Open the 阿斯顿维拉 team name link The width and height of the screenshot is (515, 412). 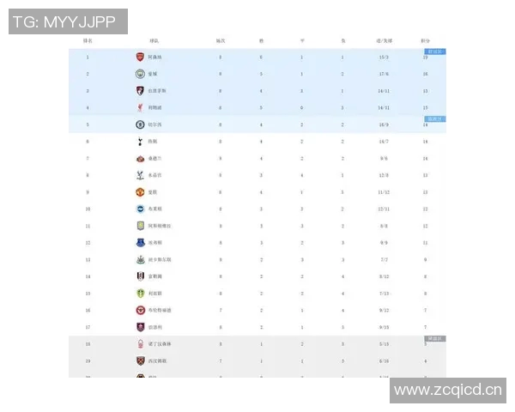(x=160, y=226)
